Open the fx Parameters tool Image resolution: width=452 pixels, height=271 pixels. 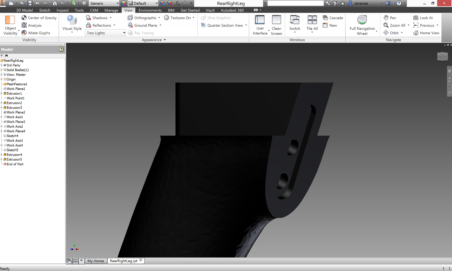coord(178,3)
